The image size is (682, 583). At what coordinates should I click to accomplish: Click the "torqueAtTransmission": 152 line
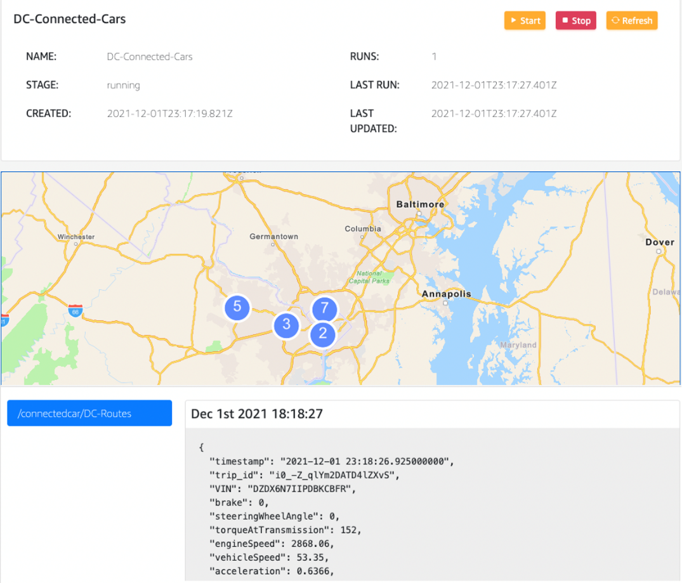(285, 530)
